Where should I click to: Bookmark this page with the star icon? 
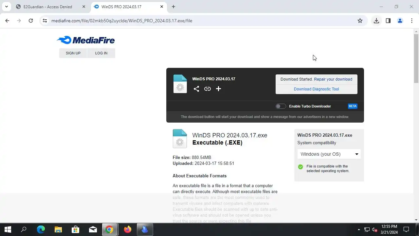(360, 21)
